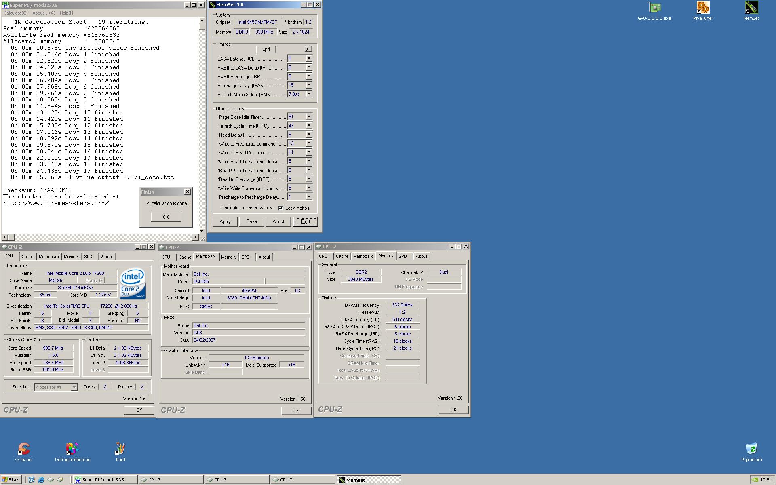
Task: Click Apply in MemSet
Action: (225, 221)
